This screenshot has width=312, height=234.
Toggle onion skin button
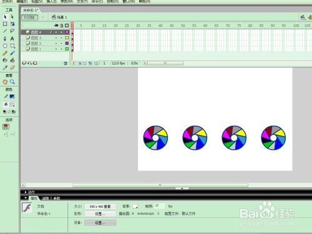coord(80,63)
